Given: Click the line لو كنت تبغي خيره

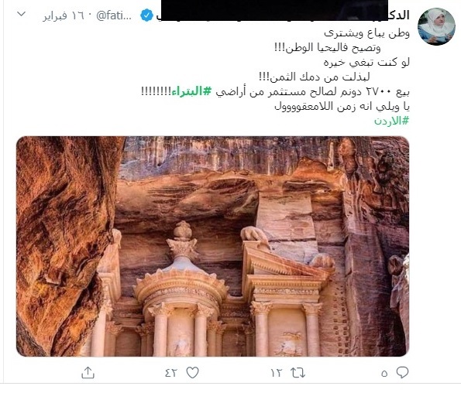Looking at the screenshot, I should 366,62.
